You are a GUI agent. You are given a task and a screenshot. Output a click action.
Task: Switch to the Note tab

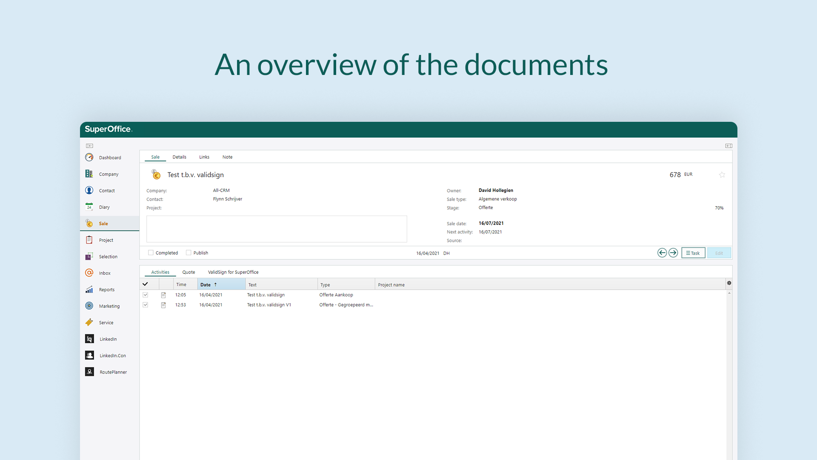tap(227, 157)
